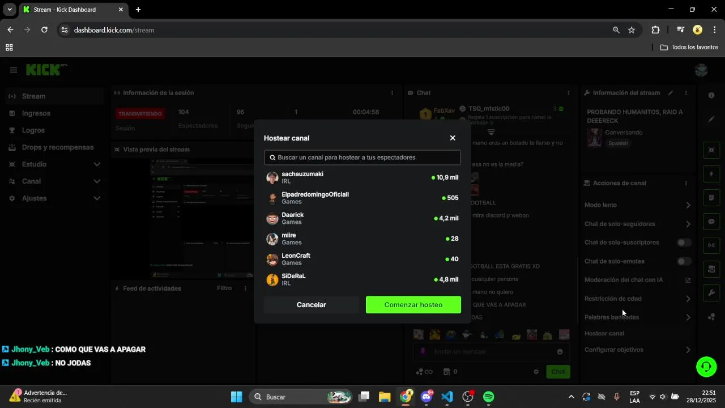Click the lightning bolt icon in right rail
The width and height of the screenshot is (725, 408).
[711, 173]
